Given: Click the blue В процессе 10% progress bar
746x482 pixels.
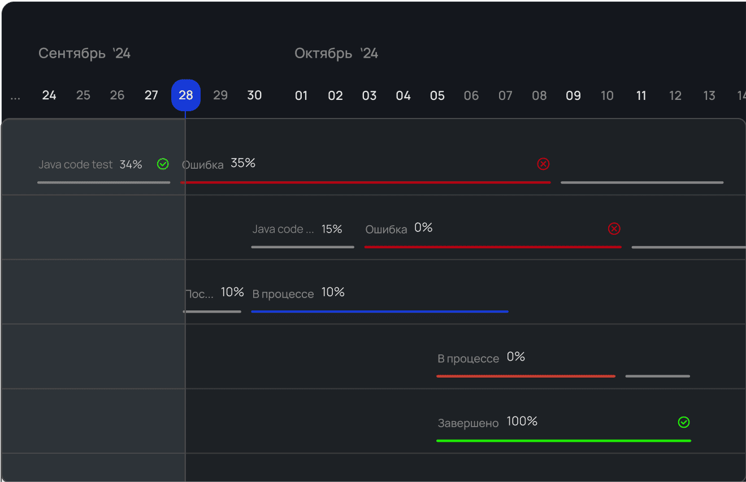Looking at the screenshot, I should 379,312.
